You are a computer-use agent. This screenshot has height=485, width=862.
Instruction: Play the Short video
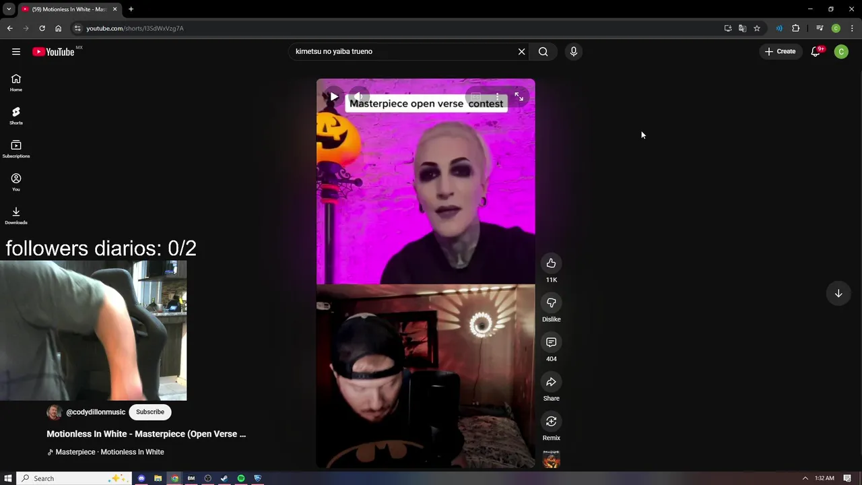click(x=334, y=96)
